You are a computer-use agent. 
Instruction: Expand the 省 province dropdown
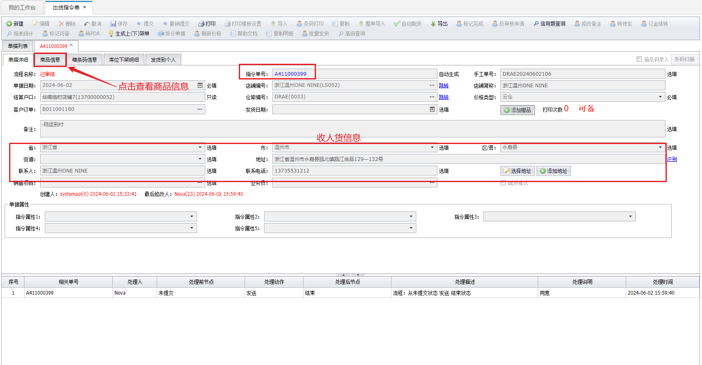[x=200, y=147]
